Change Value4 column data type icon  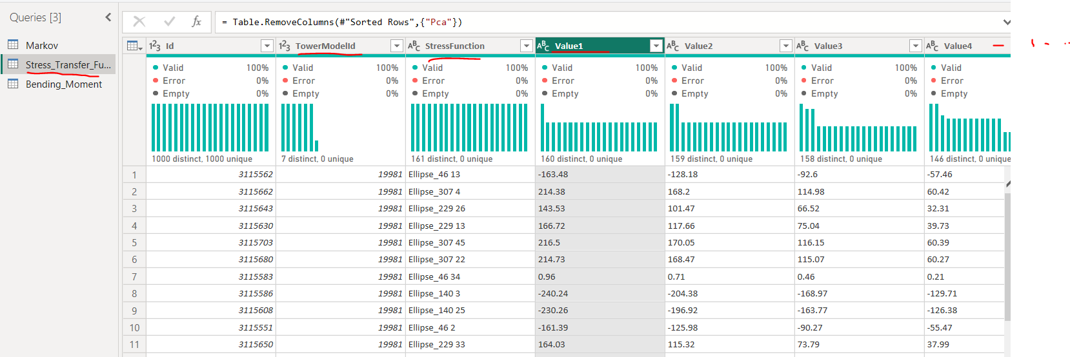coord(933,46)
